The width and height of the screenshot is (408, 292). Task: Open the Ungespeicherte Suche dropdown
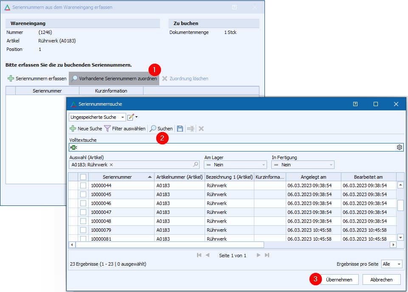(x=97, y=117)
